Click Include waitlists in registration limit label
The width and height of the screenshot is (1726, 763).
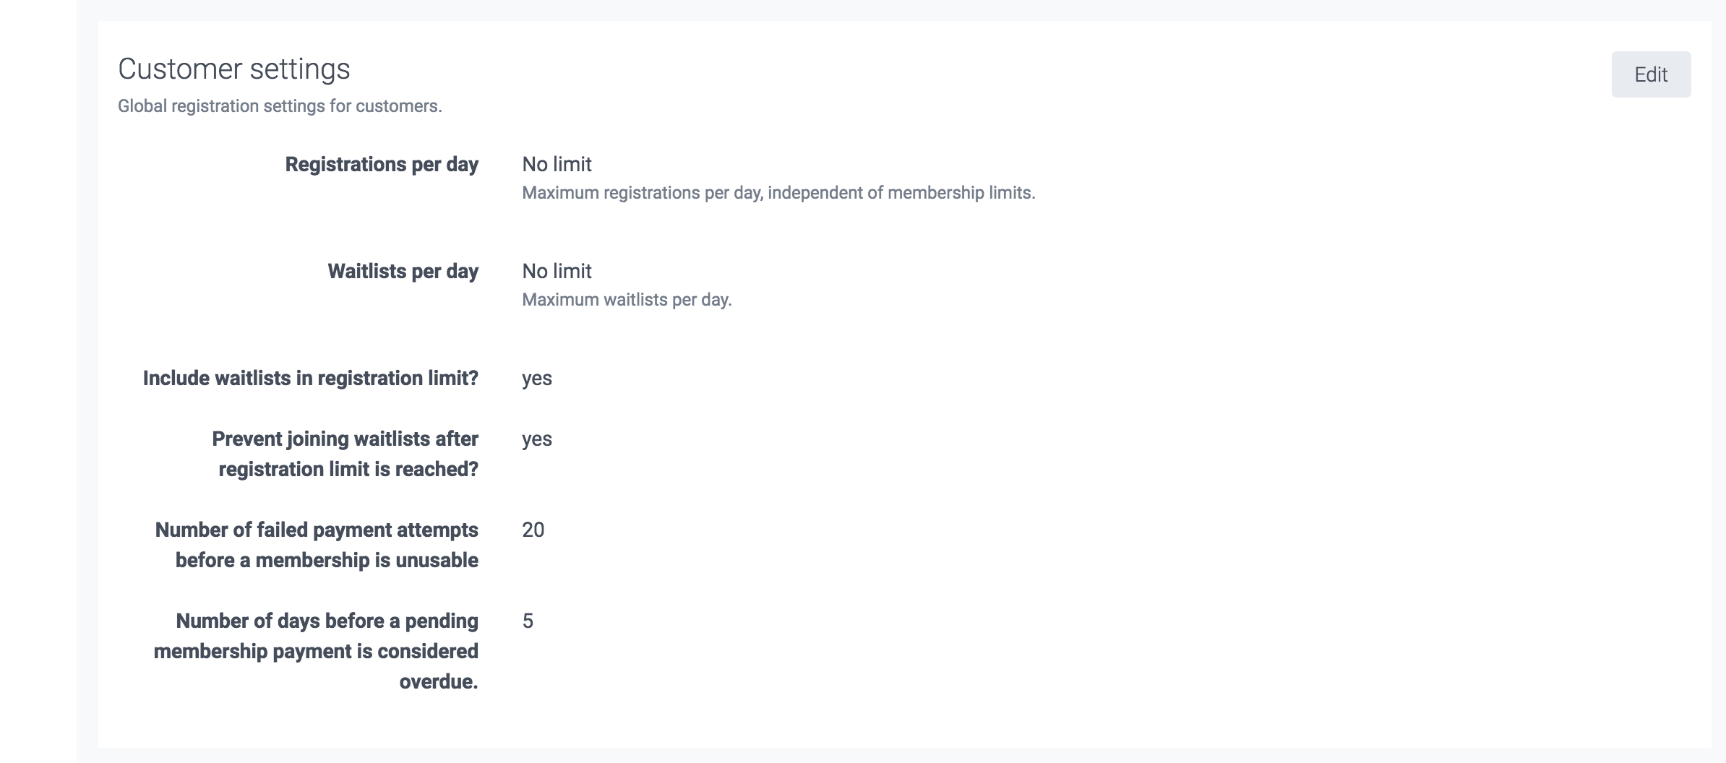point(310,379)
